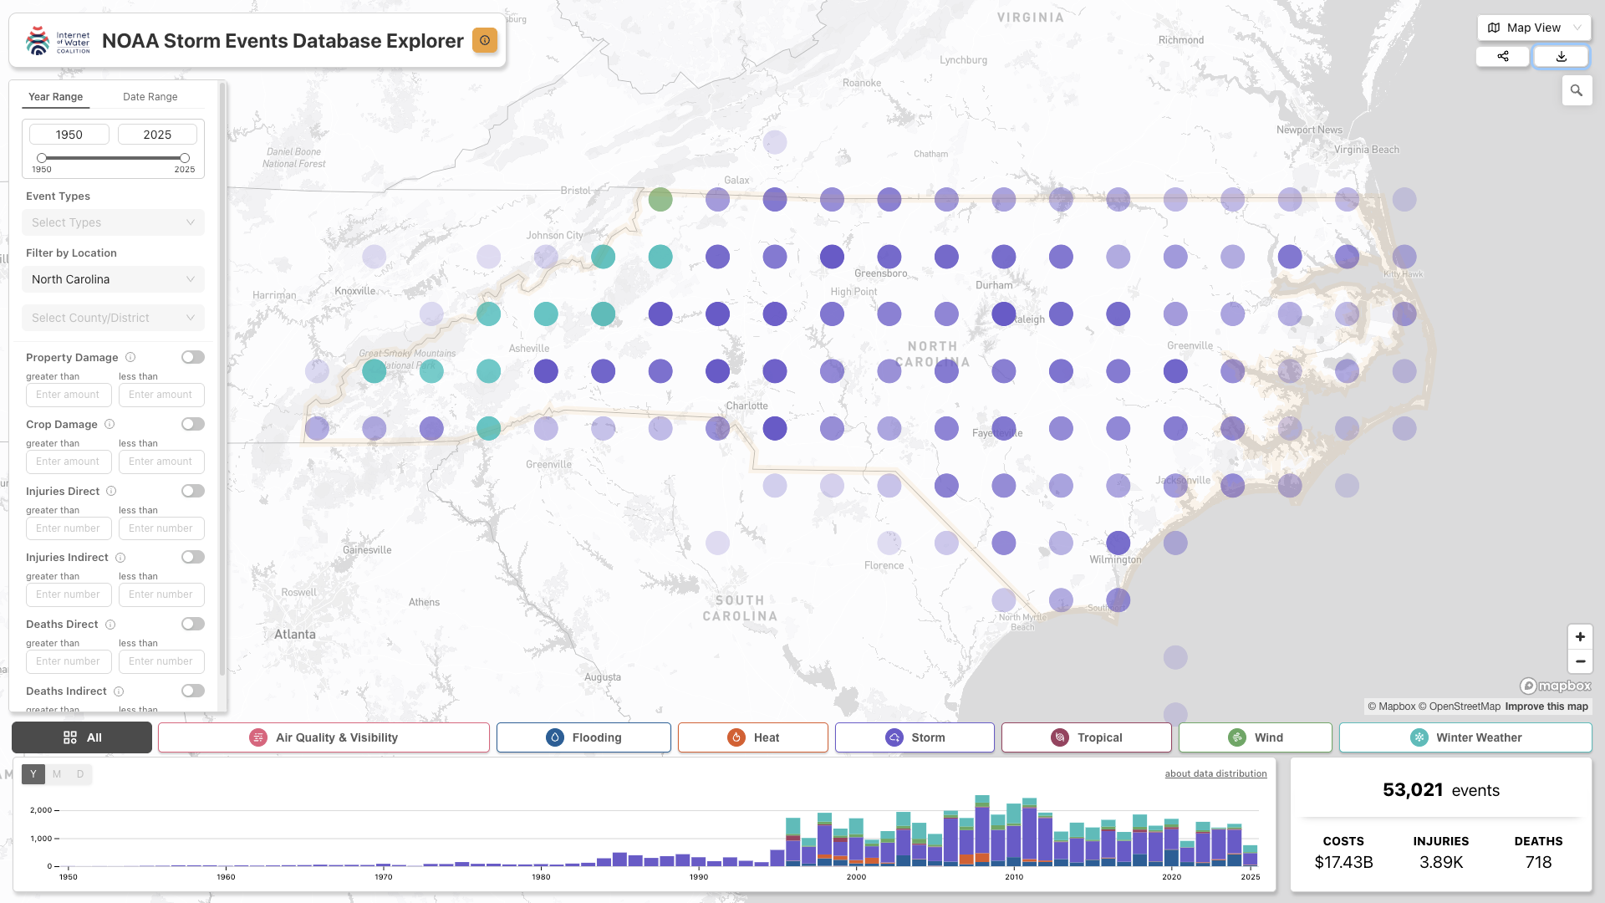Click the 2025 year slider handle

185,158
